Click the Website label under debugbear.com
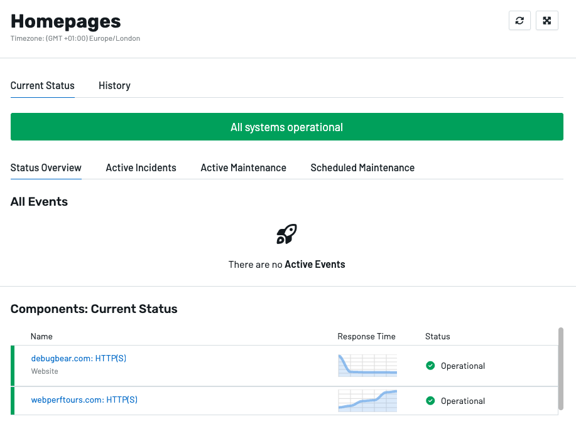Image resolution: width=576 pixels, height=424 pixels. [x=45, y=371]
